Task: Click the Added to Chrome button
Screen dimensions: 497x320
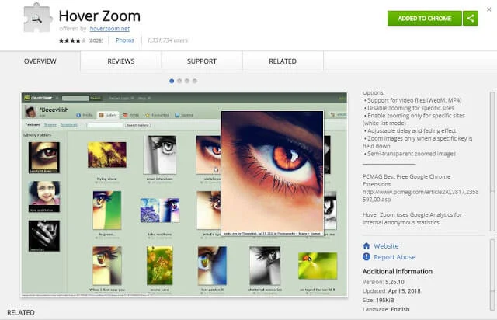Action: [425, 19]
